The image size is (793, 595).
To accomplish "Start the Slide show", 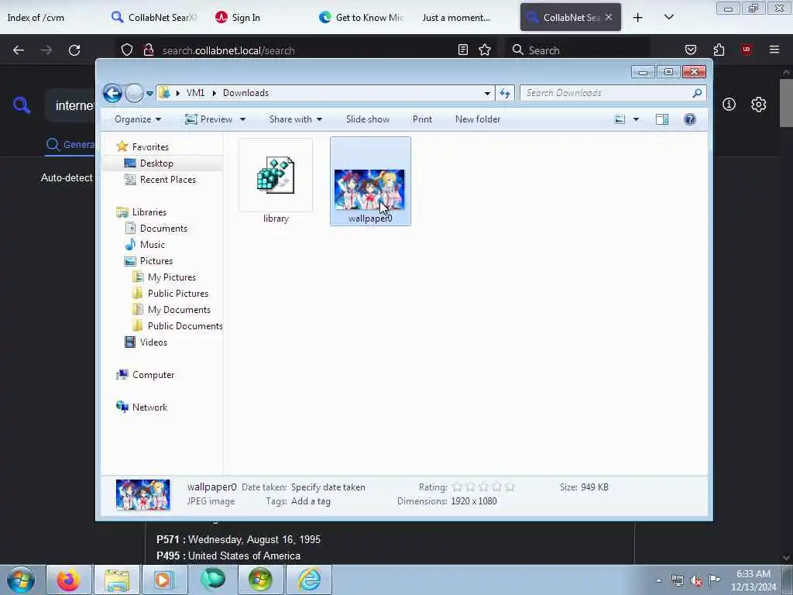I will [x=368, y=119].
